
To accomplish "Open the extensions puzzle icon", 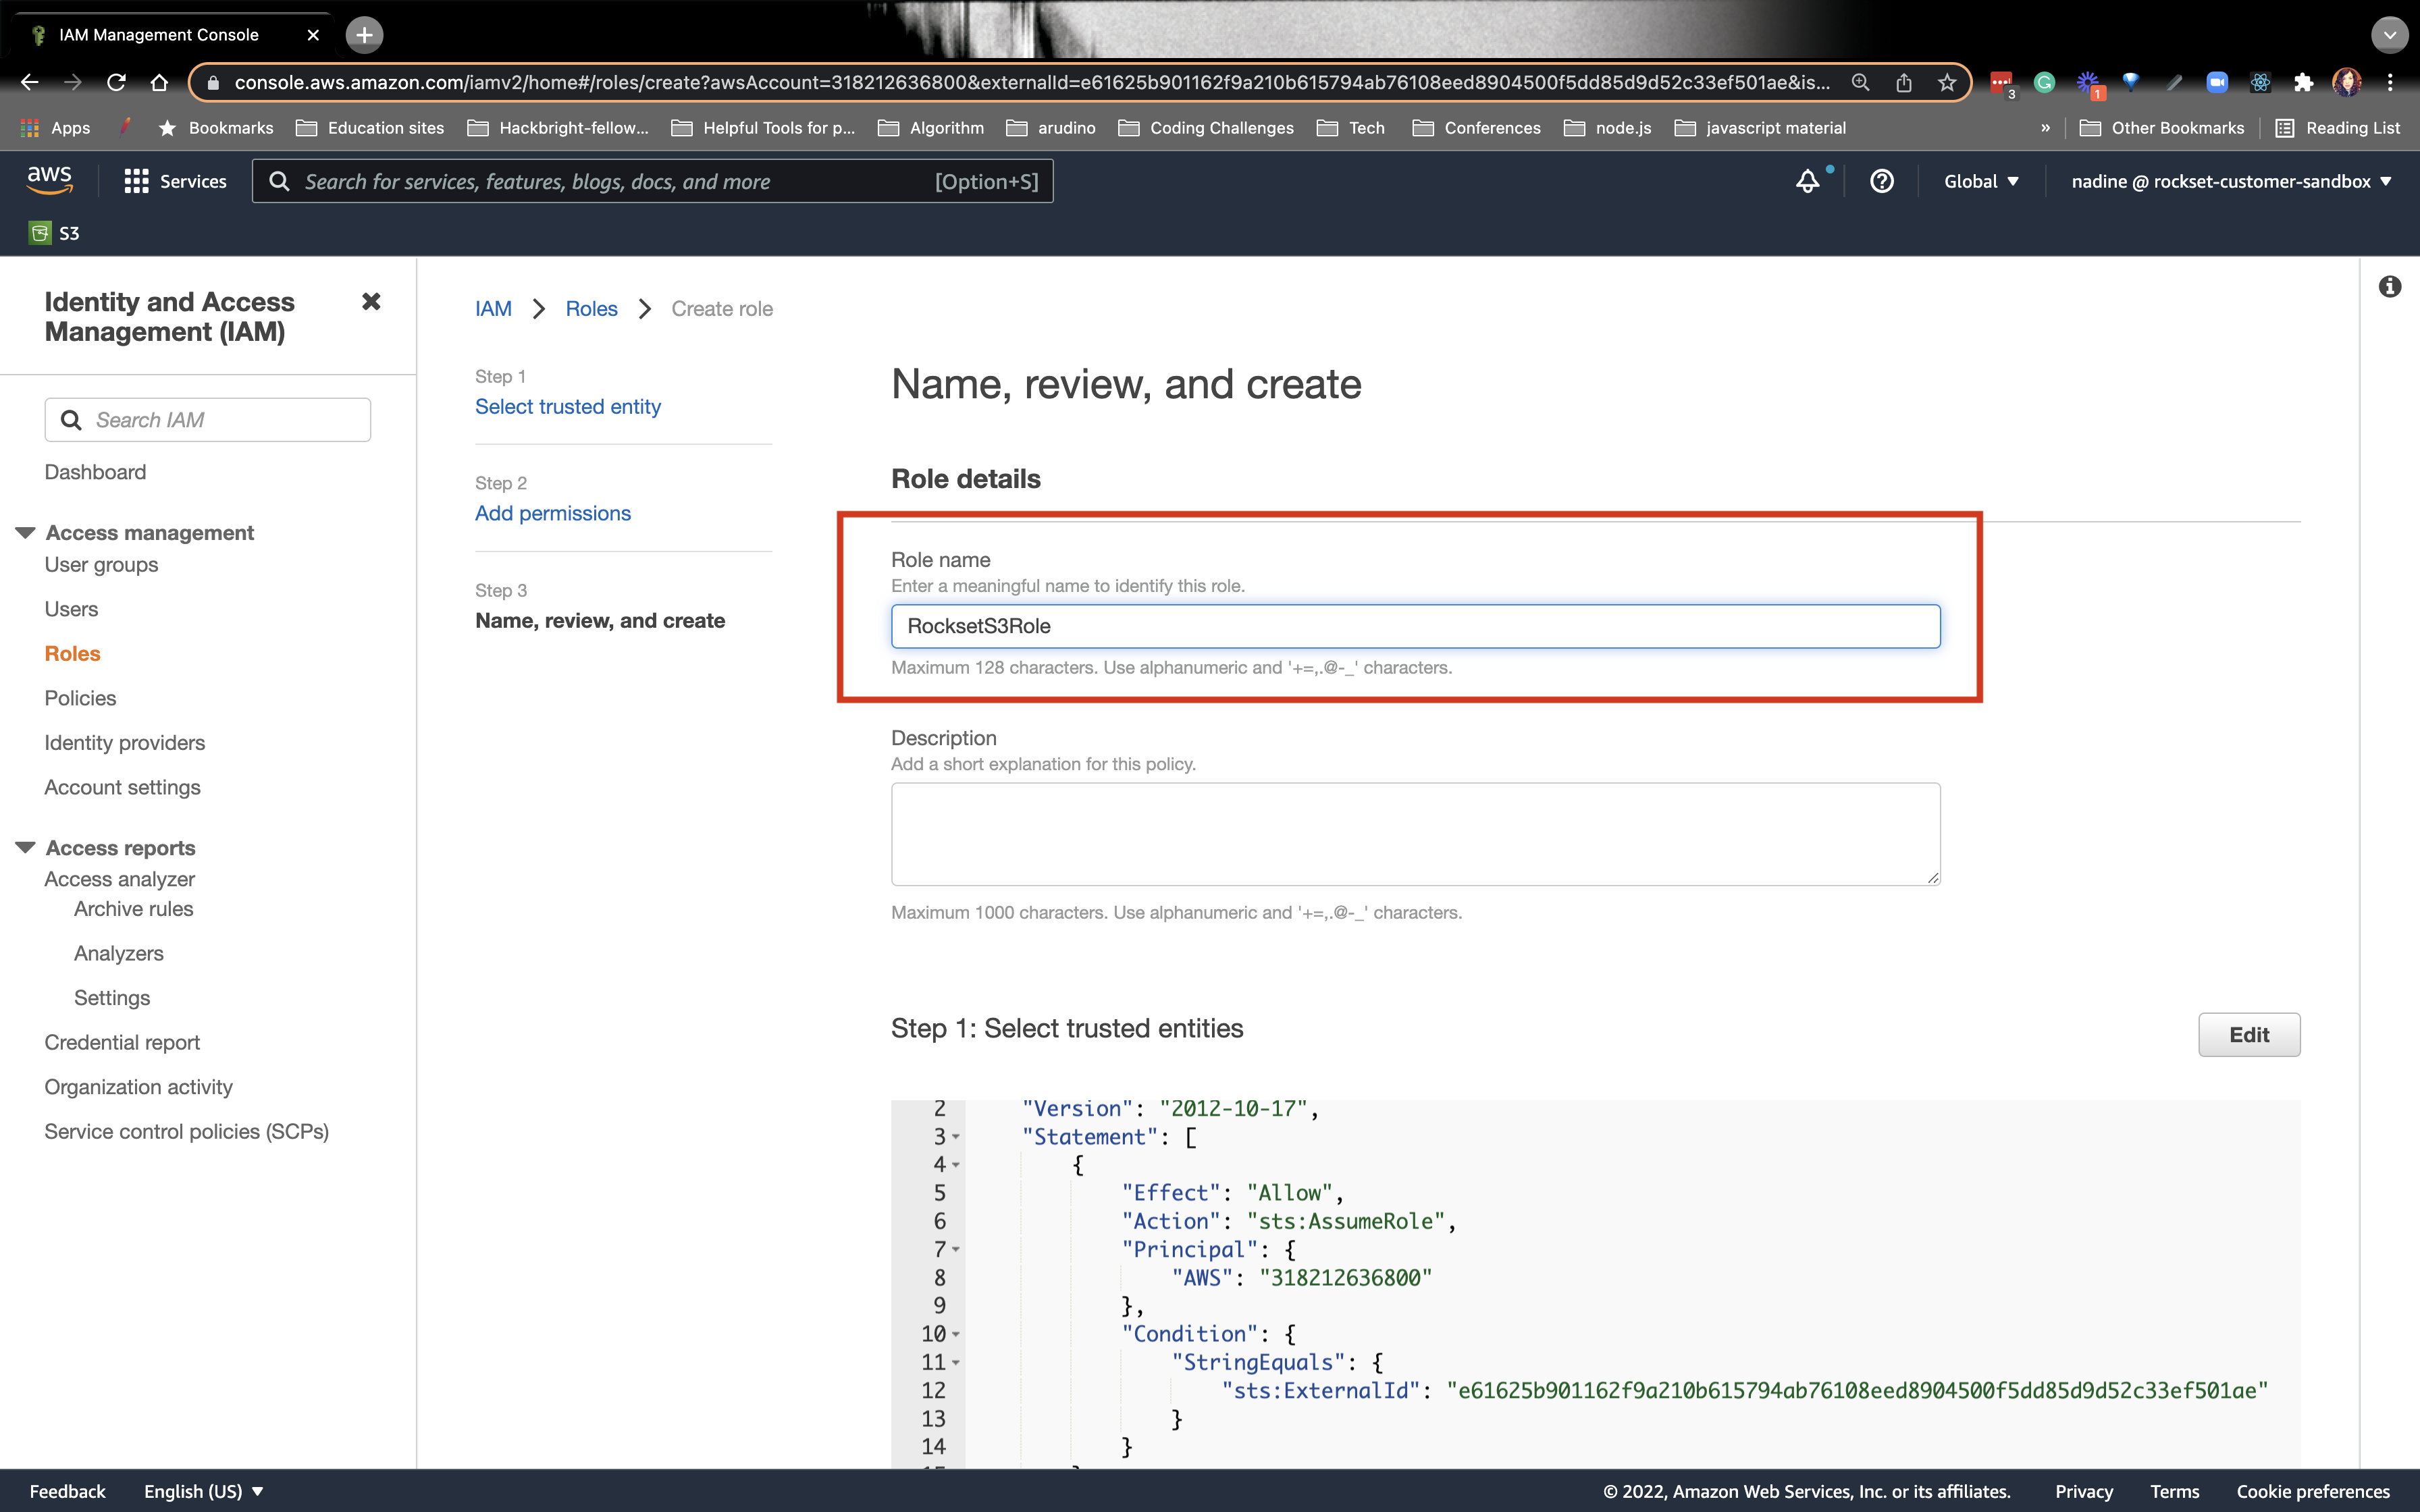I will (x=2303, y=83).
